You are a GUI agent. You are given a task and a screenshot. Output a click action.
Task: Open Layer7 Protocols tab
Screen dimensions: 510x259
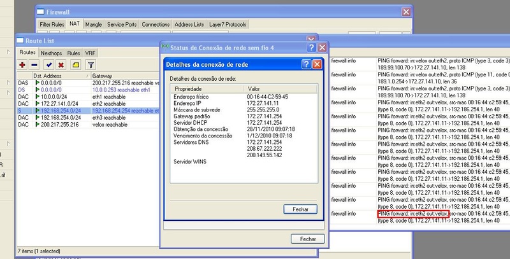(x=228, y=24)
